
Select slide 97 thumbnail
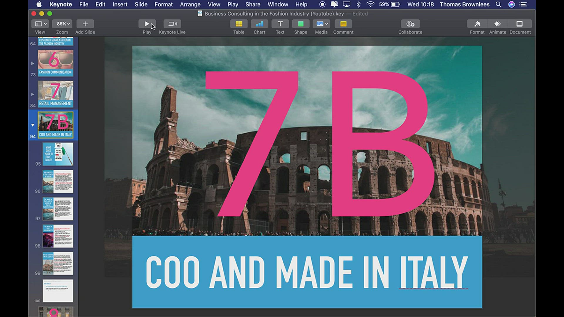(x=58, y=209)
